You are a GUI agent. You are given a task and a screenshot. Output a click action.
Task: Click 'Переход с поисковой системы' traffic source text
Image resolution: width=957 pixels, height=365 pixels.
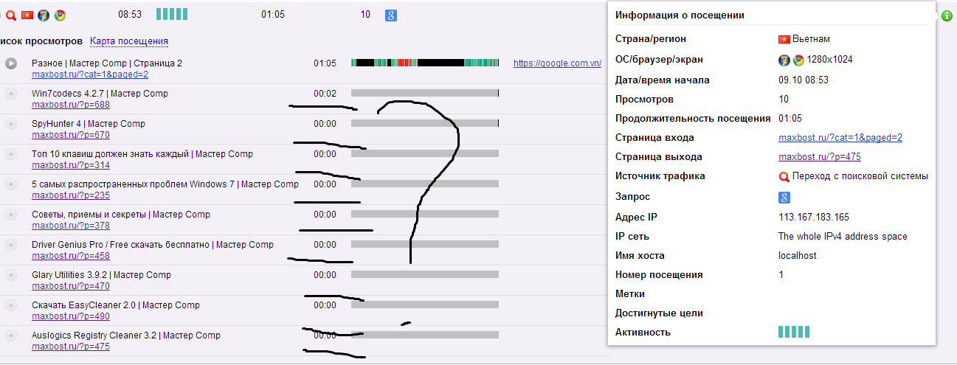pos(860,176)
